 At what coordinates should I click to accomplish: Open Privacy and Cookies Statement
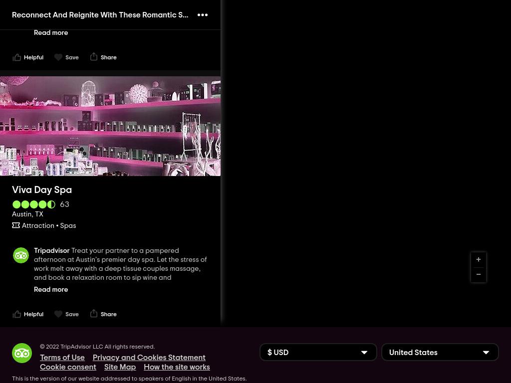click(x=149, y=358)
